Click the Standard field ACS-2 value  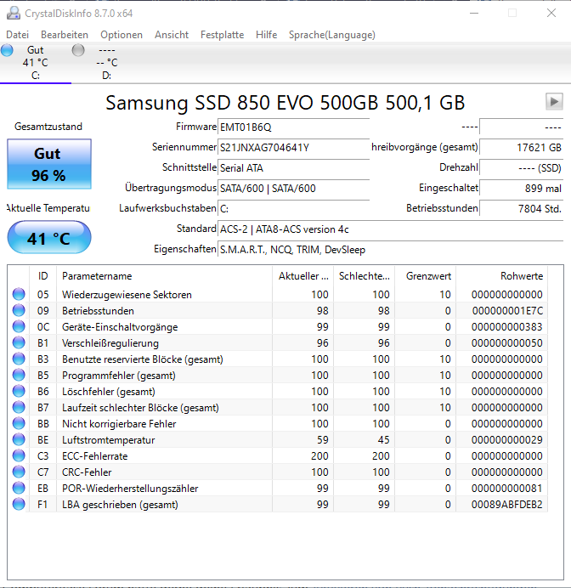pos(390,229)
